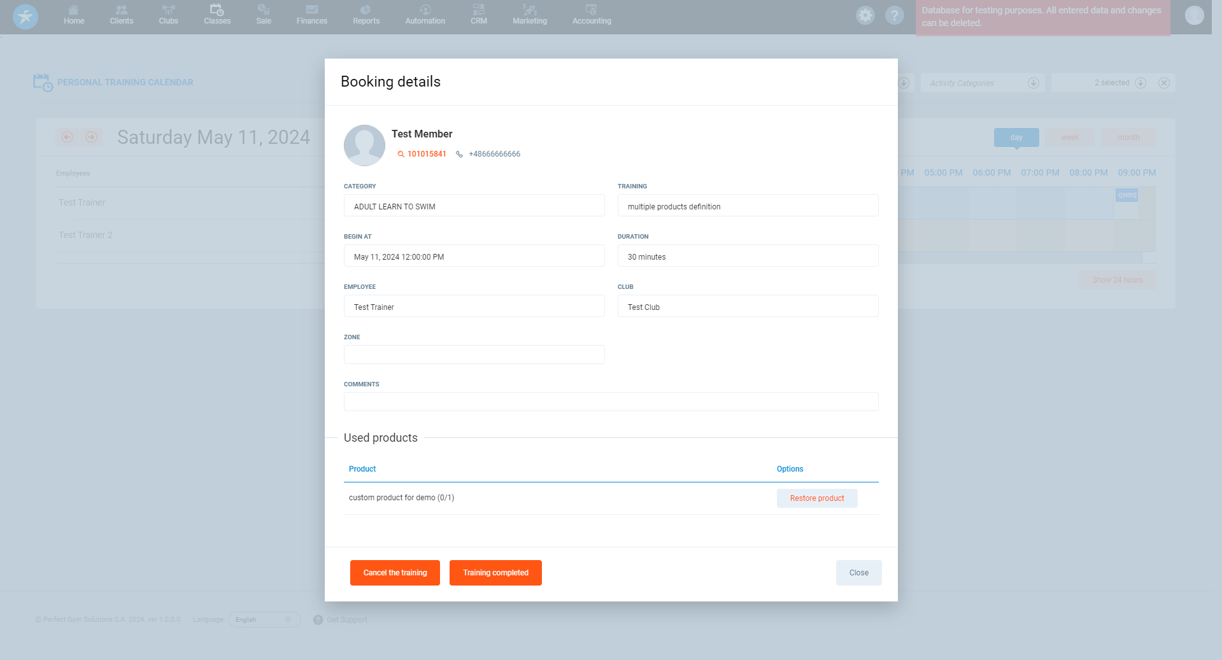The height and width of the screenshot is (660, 1222).
Task: Open the English language dropdown
Action: 264,620
